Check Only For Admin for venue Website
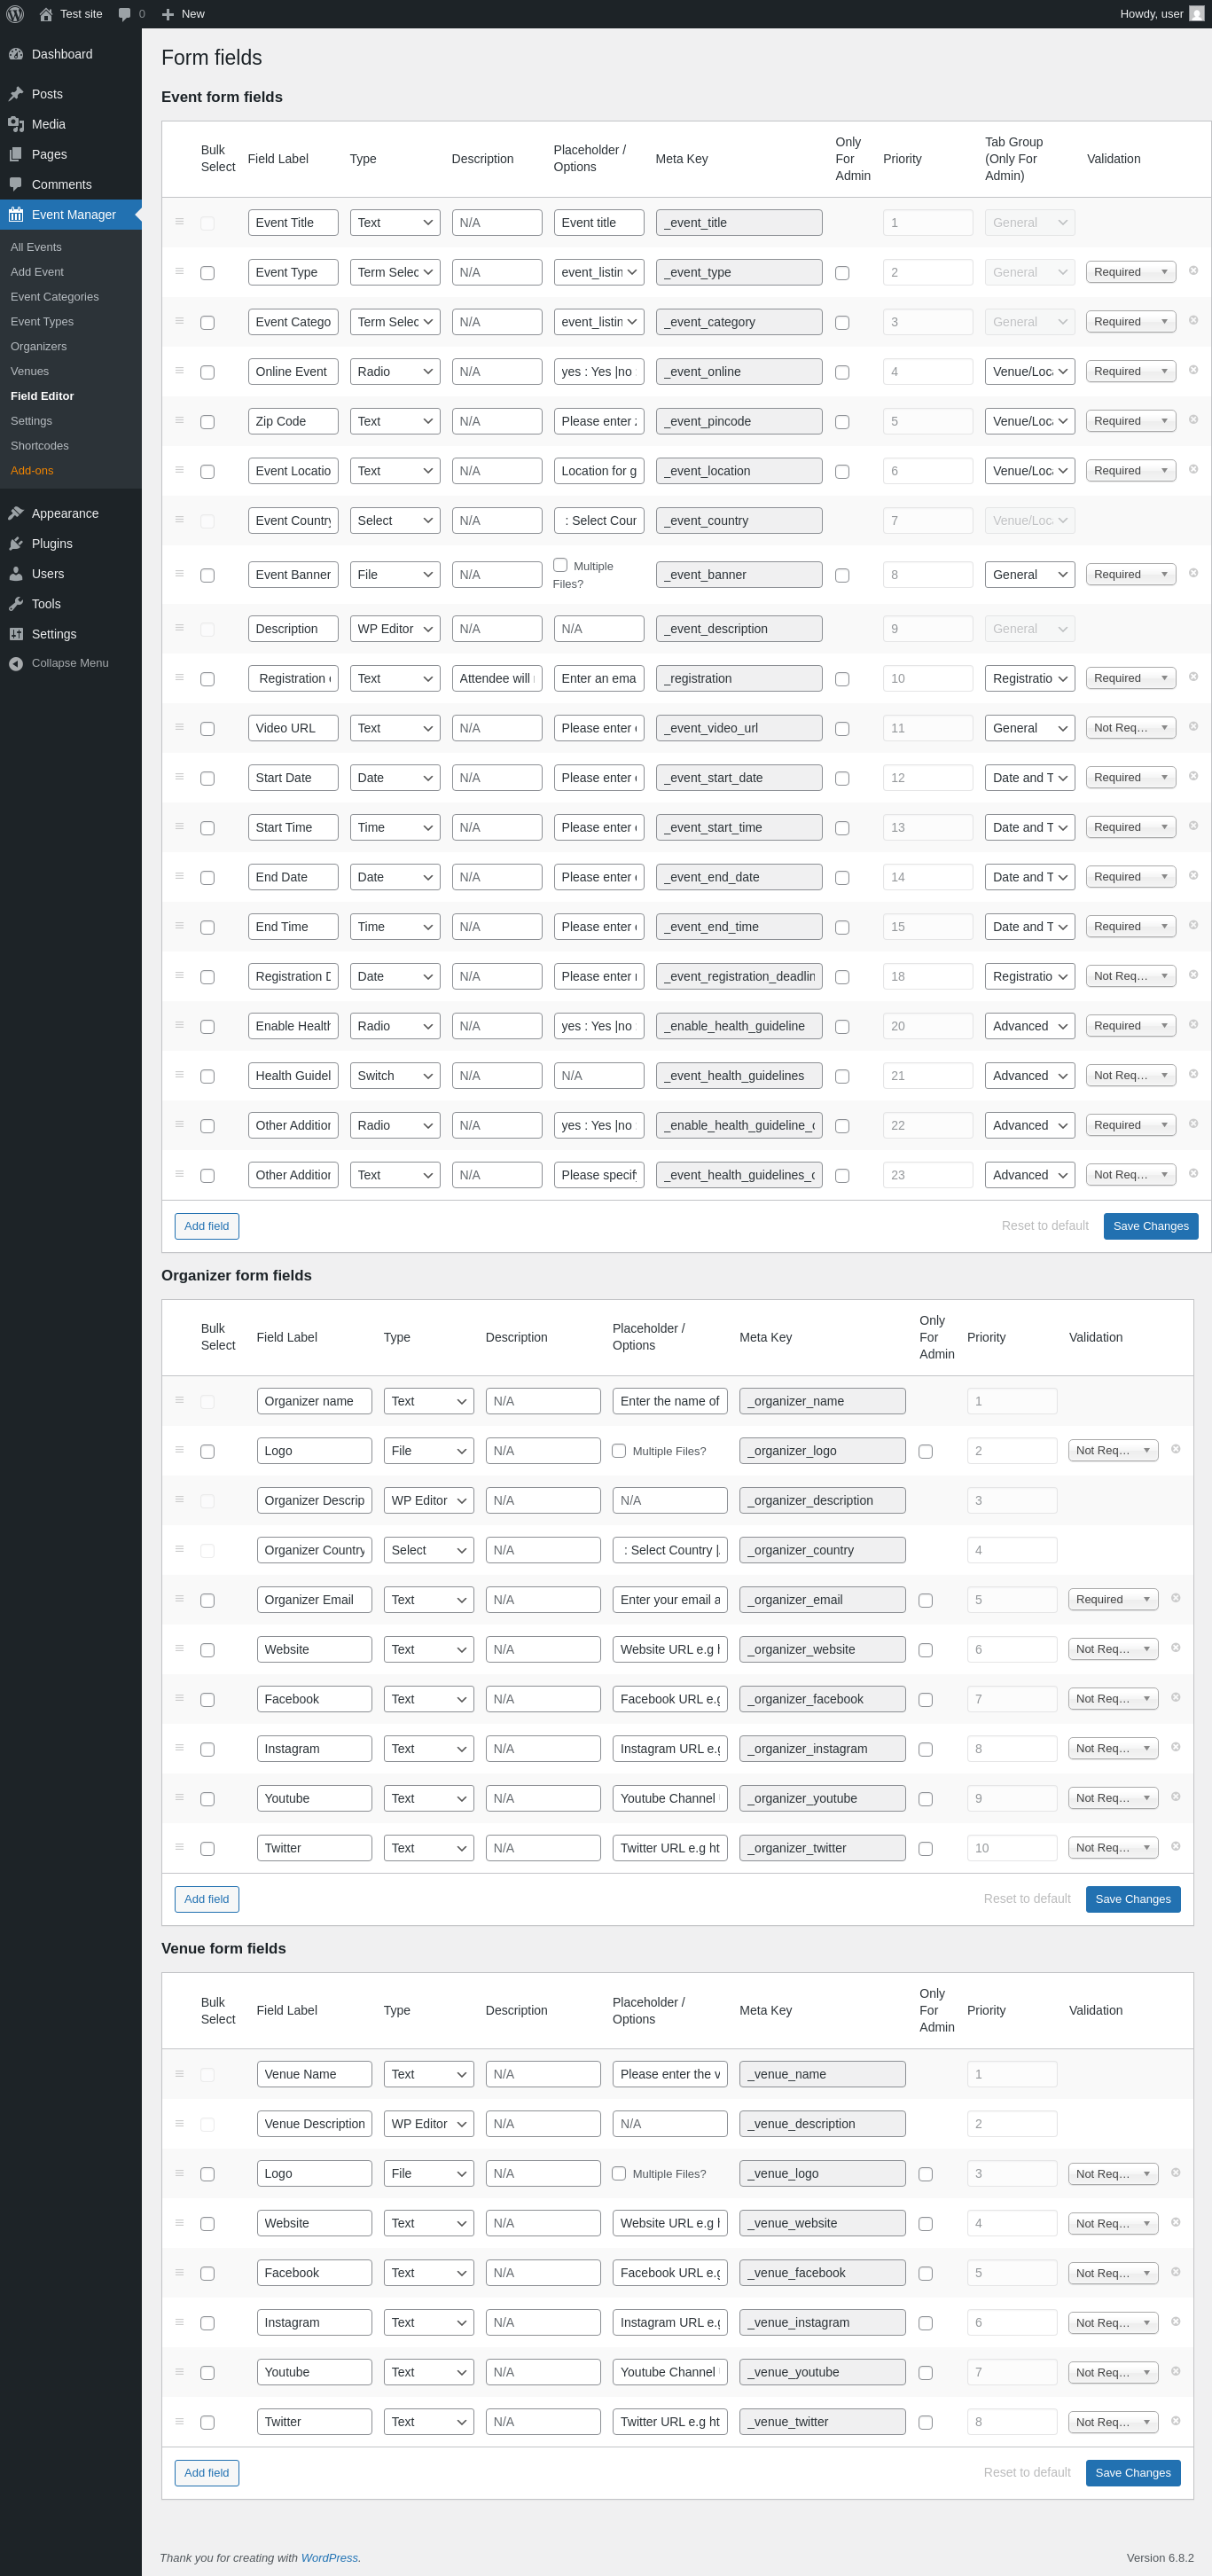This screenshot has width=1212, height=2576. click(x=926, y=2224)
